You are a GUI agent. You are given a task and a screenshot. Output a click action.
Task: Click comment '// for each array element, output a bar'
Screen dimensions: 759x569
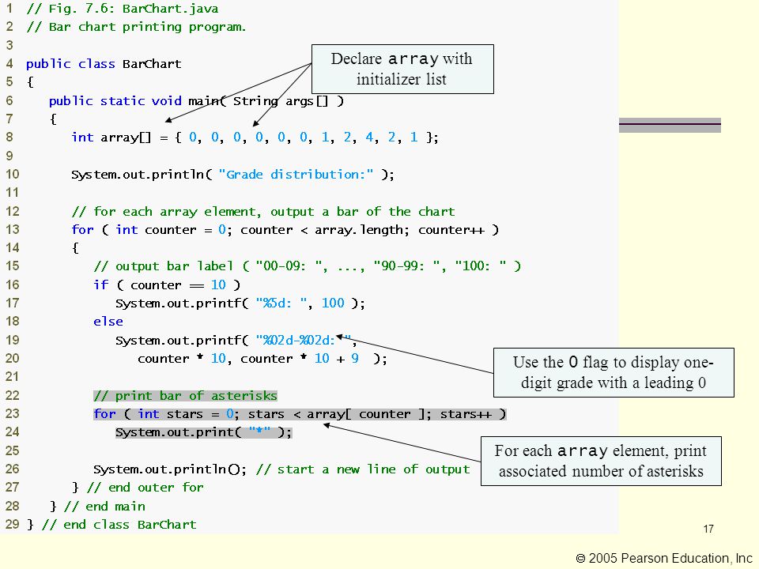point(263,212)
